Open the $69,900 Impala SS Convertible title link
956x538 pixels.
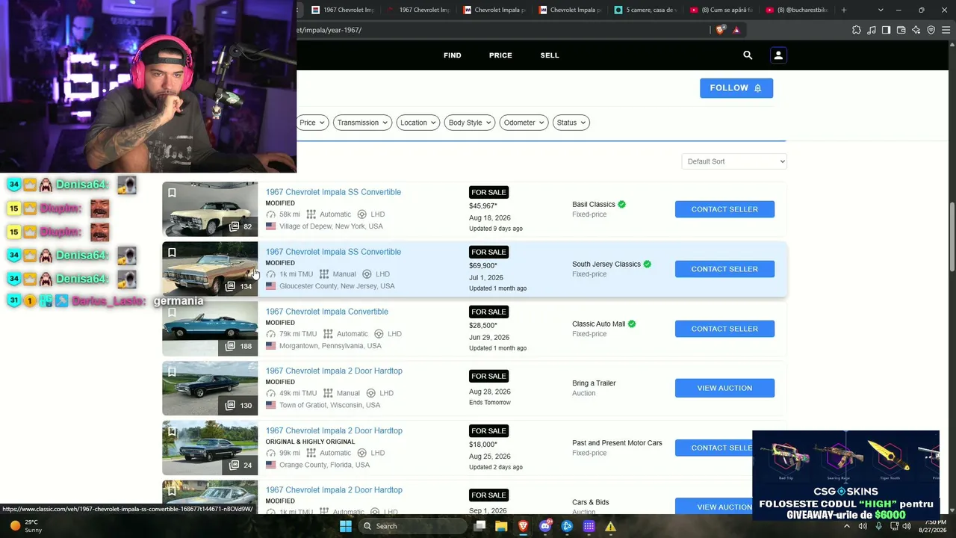point(333,252)
